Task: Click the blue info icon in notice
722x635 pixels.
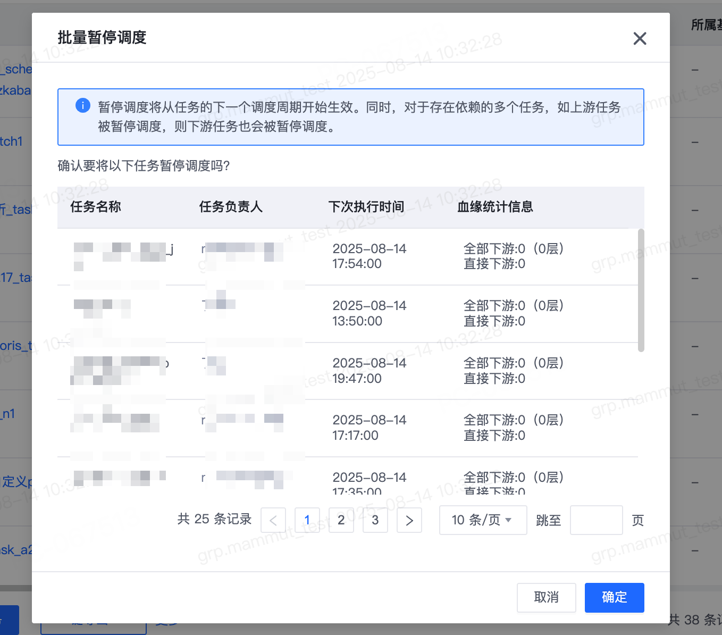Action: (x=83, y=105)
